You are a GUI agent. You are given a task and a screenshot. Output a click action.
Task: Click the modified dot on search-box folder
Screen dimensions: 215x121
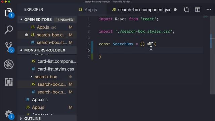71,77
